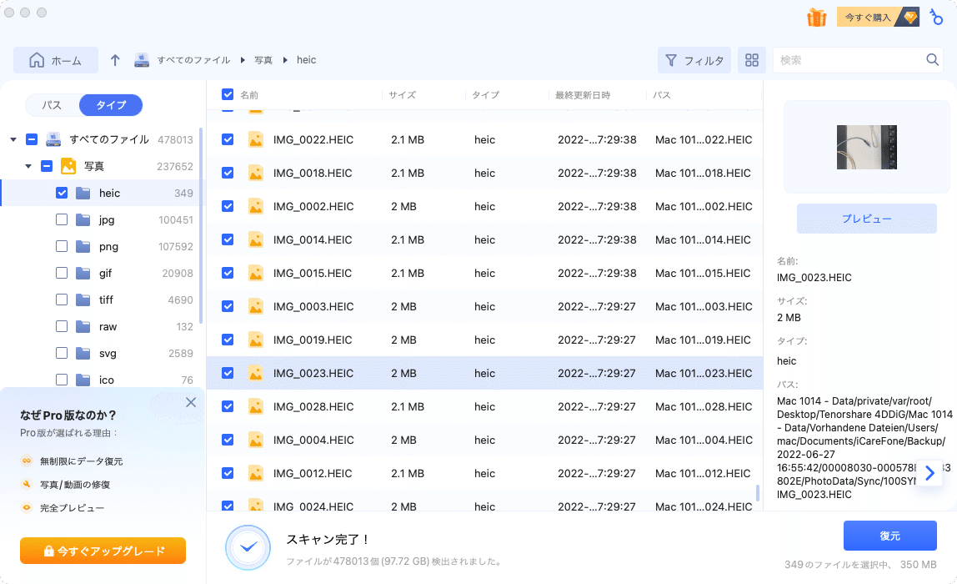Viewport: 957px width, 584px height.
Task: Click image file icon of IMG_0023.HEIC
Action: (x=256, y=373)
